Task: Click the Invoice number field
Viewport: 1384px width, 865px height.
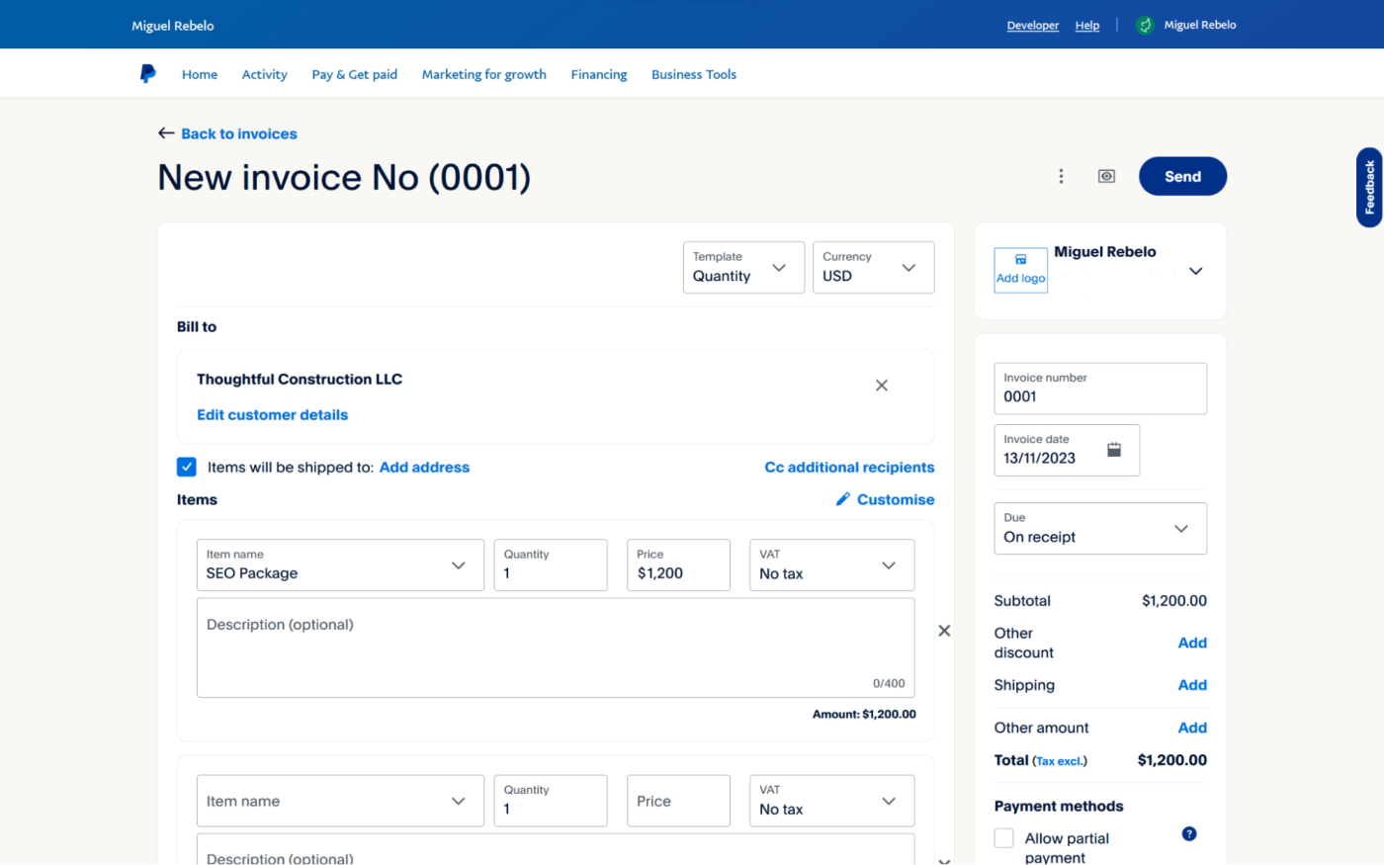Action: click(x=1100, y=388)
